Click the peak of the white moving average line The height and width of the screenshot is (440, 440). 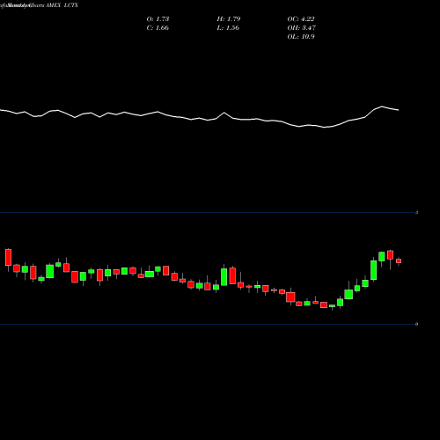tap(382, 106)
